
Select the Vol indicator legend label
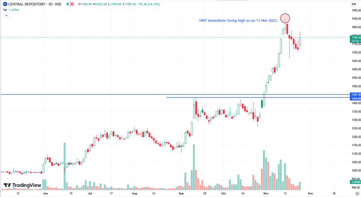coord(5,10)
